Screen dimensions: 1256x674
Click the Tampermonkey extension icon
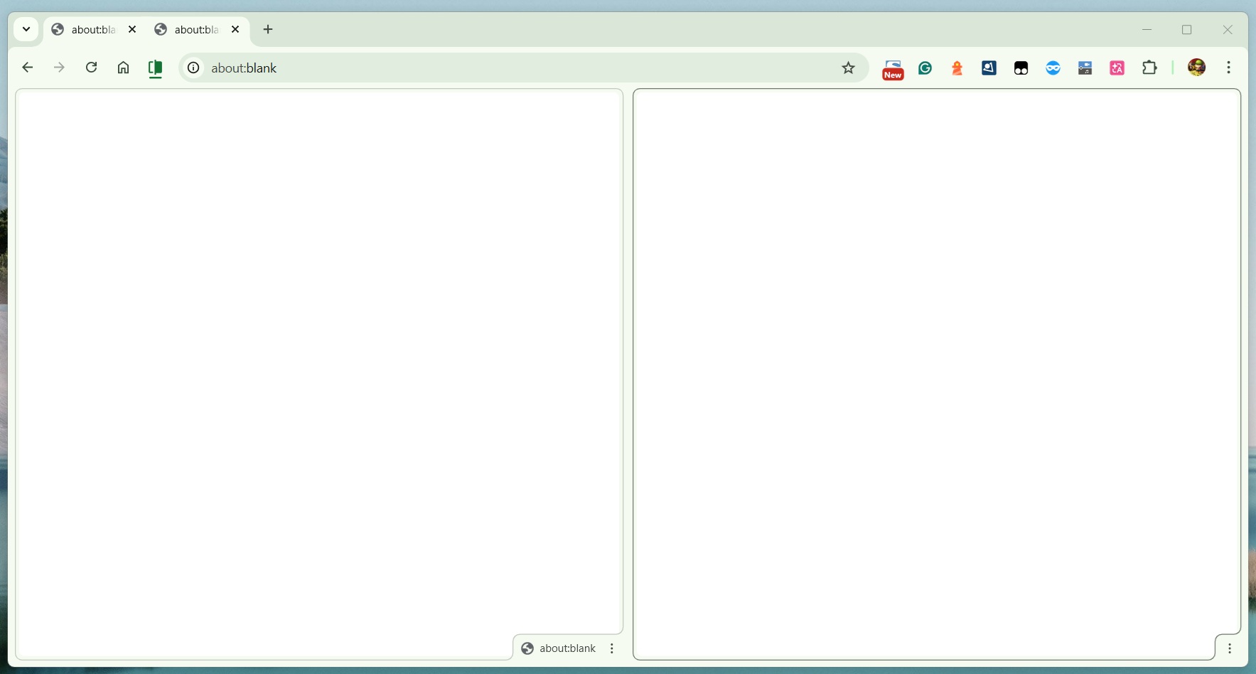click(1021, 68)
